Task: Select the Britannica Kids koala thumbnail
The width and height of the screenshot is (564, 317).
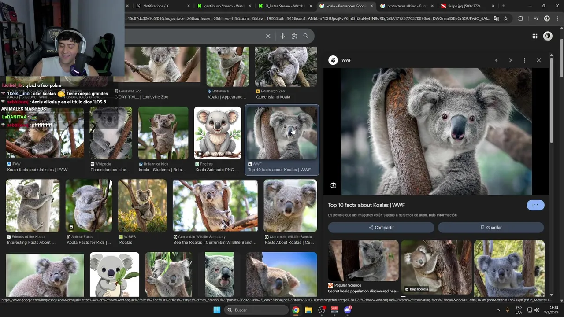Action: click(163, 133)
